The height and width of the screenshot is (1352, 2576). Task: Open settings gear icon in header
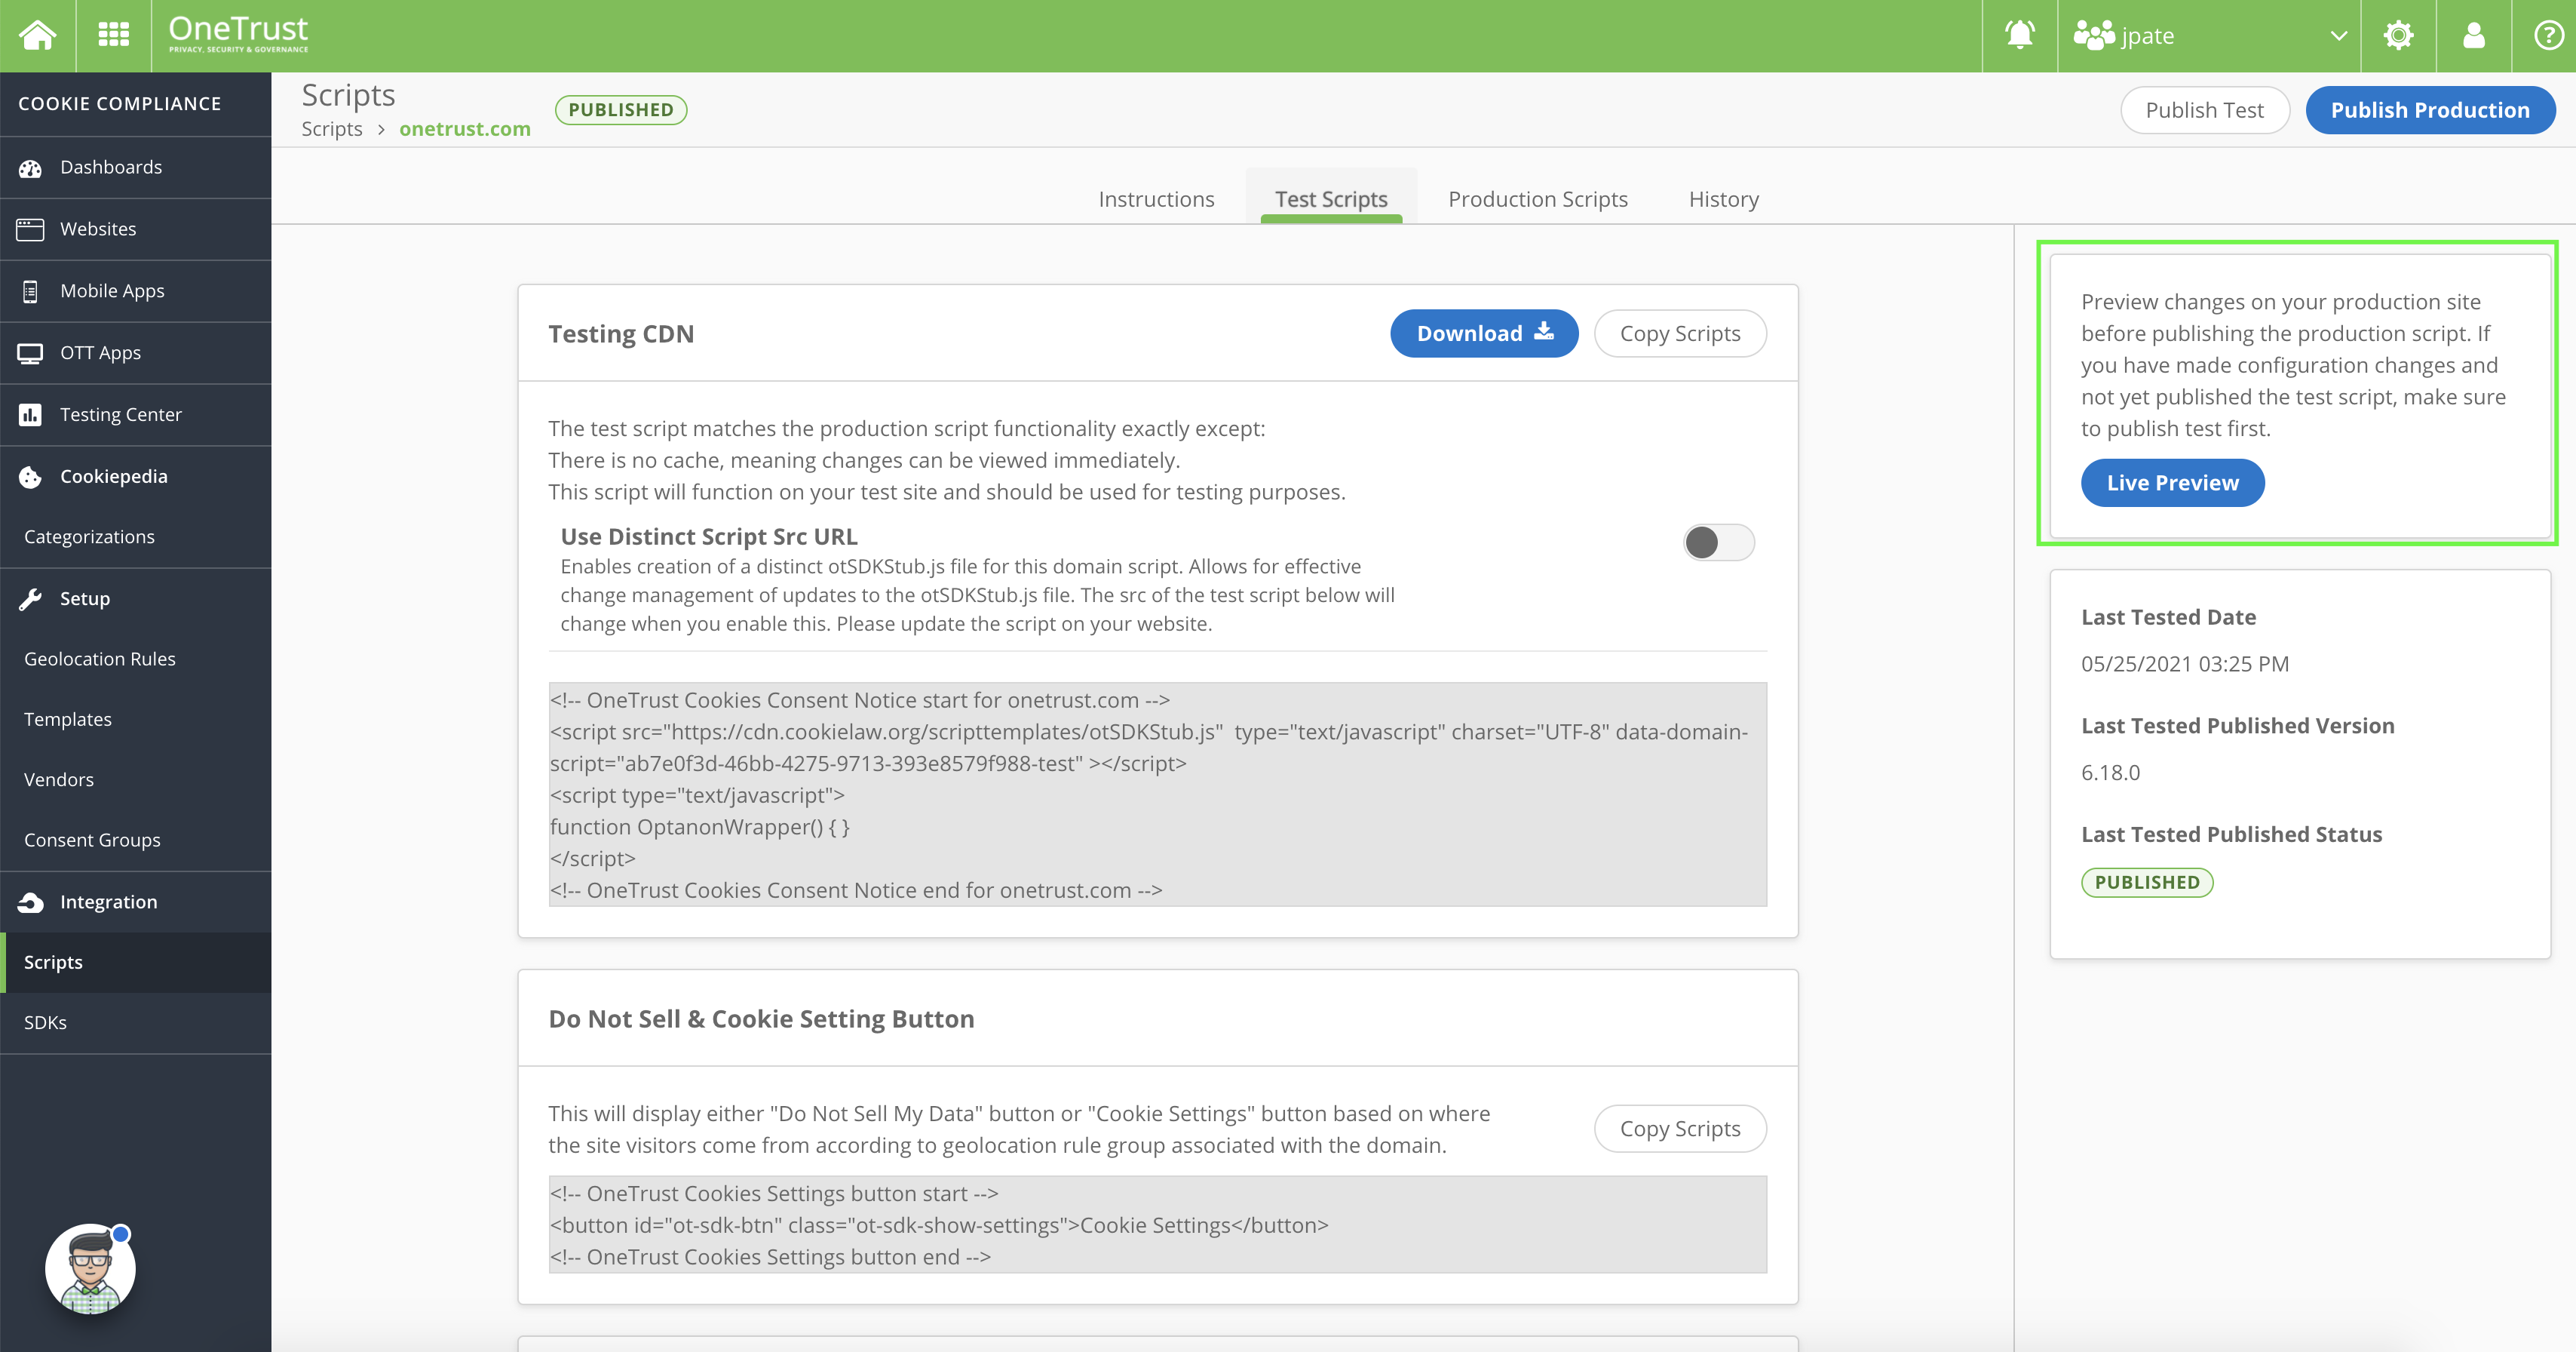2397,35
